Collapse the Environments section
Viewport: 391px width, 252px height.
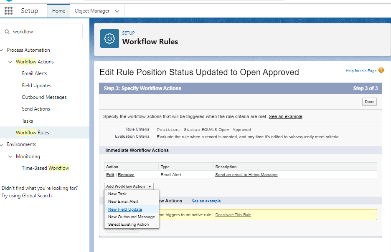click(2, 145)
